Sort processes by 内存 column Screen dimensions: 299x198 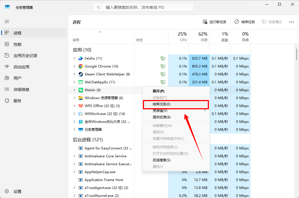[x=199, y=37]
